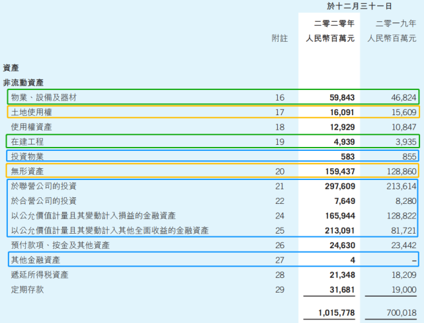The height and width of the screenshot is (323, 424).
Task: Click the 投資物業 row label
Action: [x=27, y=156]
